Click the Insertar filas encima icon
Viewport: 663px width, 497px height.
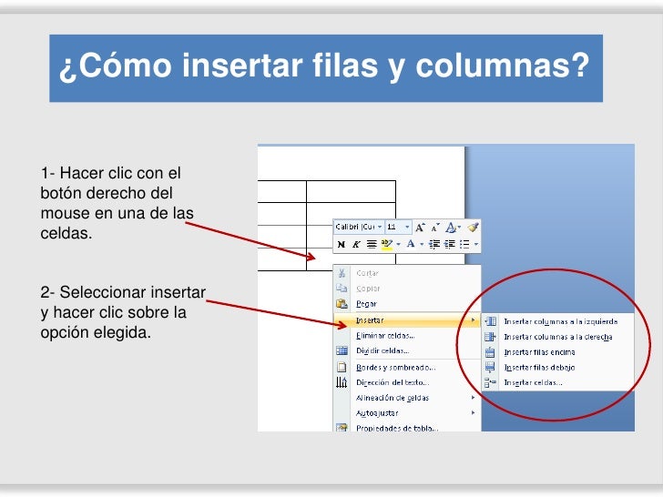tap(490, 352)
